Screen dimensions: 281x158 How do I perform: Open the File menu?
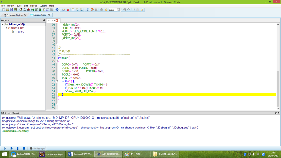(x=3, y=6)
